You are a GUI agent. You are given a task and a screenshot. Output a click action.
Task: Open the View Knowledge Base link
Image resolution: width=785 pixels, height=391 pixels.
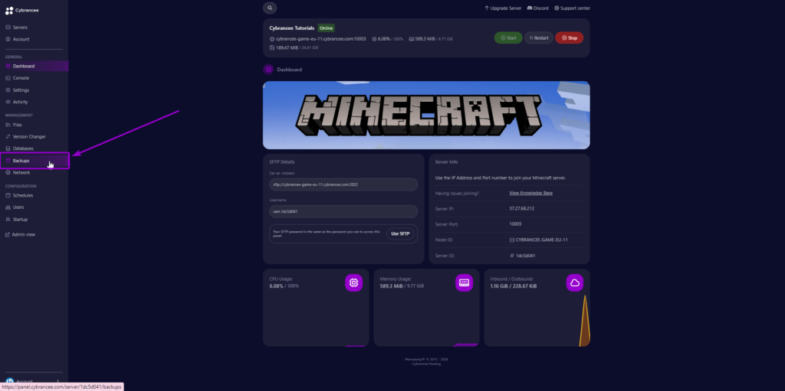(530, 193)
